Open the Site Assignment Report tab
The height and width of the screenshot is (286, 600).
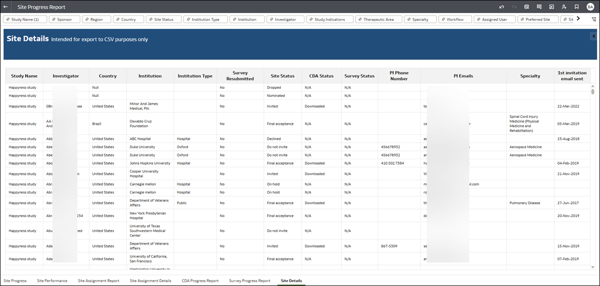(98, 281)
